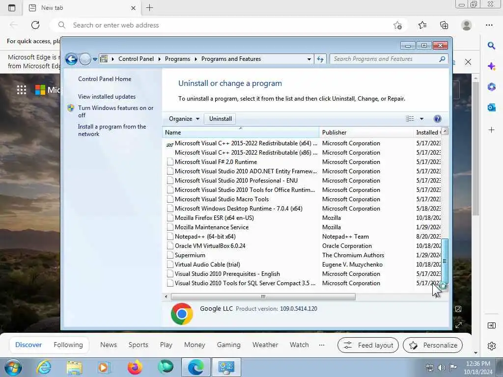The image size is (503, 377).
Task: Expand the address bar history dropdown
Action: pos(309,59)
